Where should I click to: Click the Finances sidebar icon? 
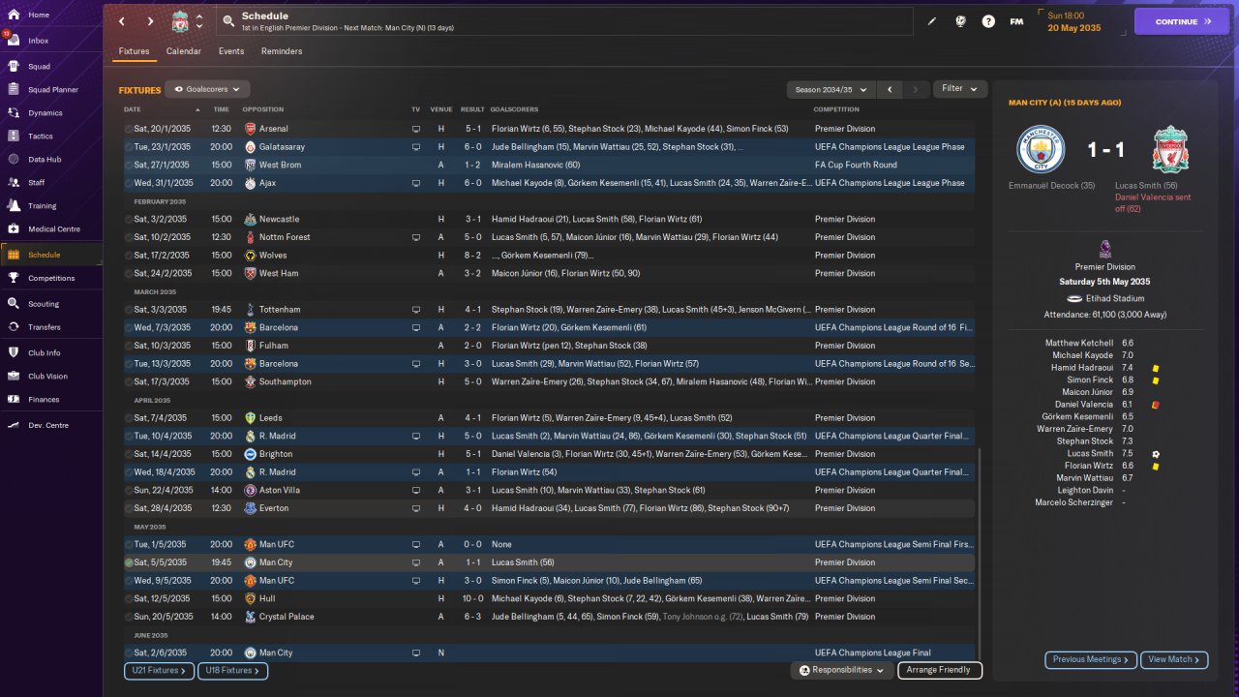pyautogui.click(x=15, y=399)
